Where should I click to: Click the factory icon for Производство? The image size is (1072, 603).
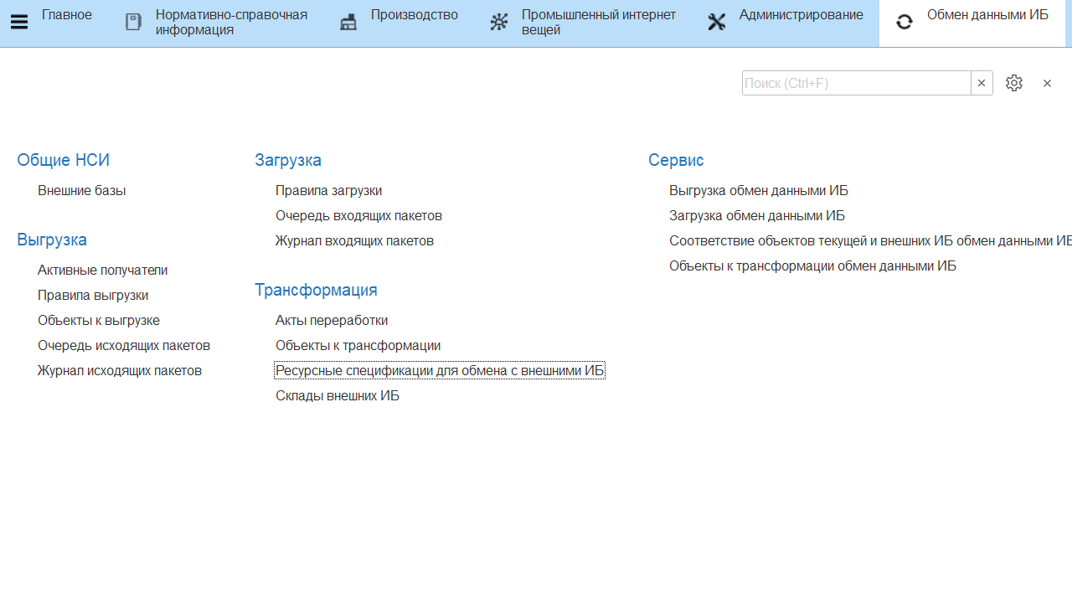[x=348, y=23]
